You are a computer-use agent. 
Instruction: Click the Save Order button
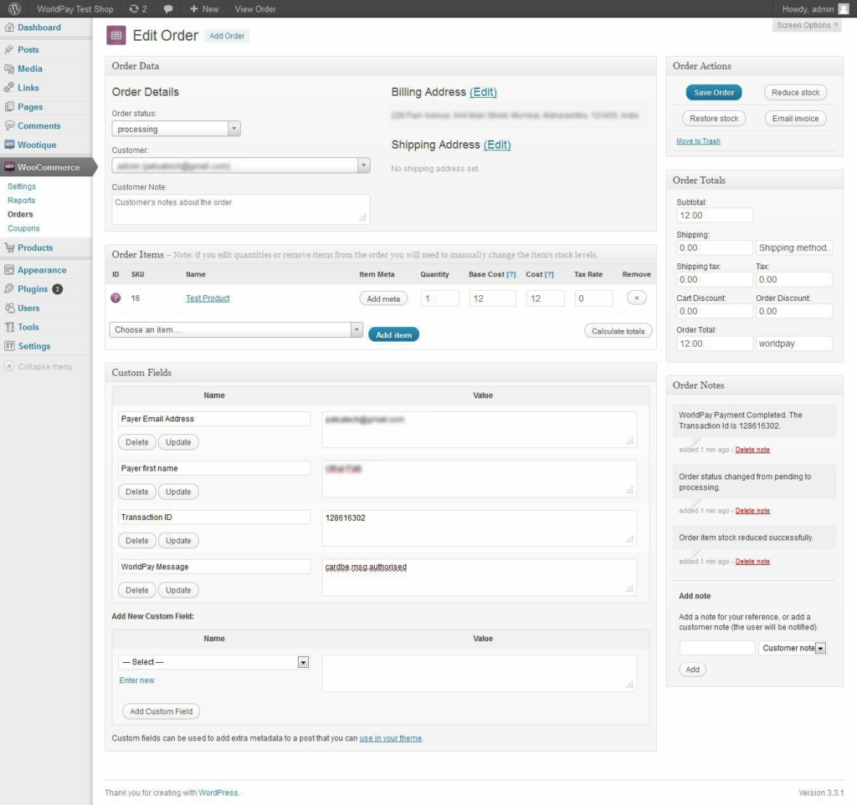click(x=714, y=92)
